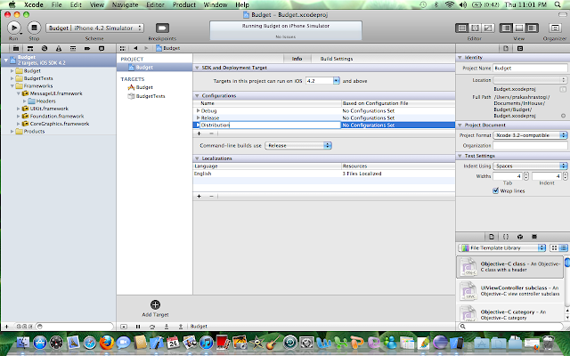
Task: Add a localization with plus button
Action: pyautogui.click(x=199, y=196)
